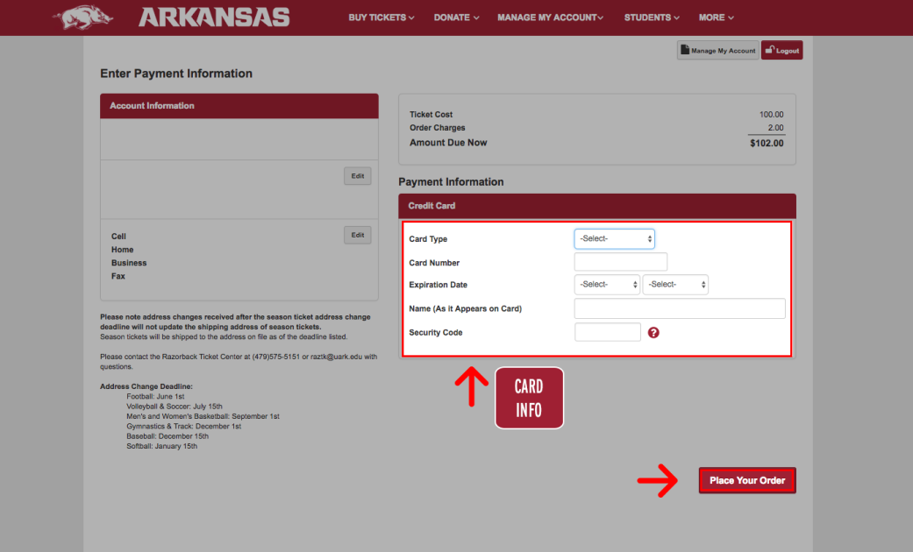Expand the STUDENTS navigation menu

[653, 18]
